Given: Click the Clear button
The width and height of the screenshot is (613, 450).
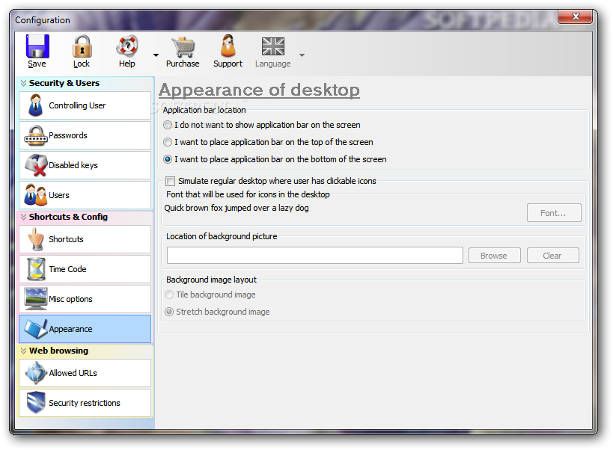Looking at the screenshot, I should tap(552, 256).
